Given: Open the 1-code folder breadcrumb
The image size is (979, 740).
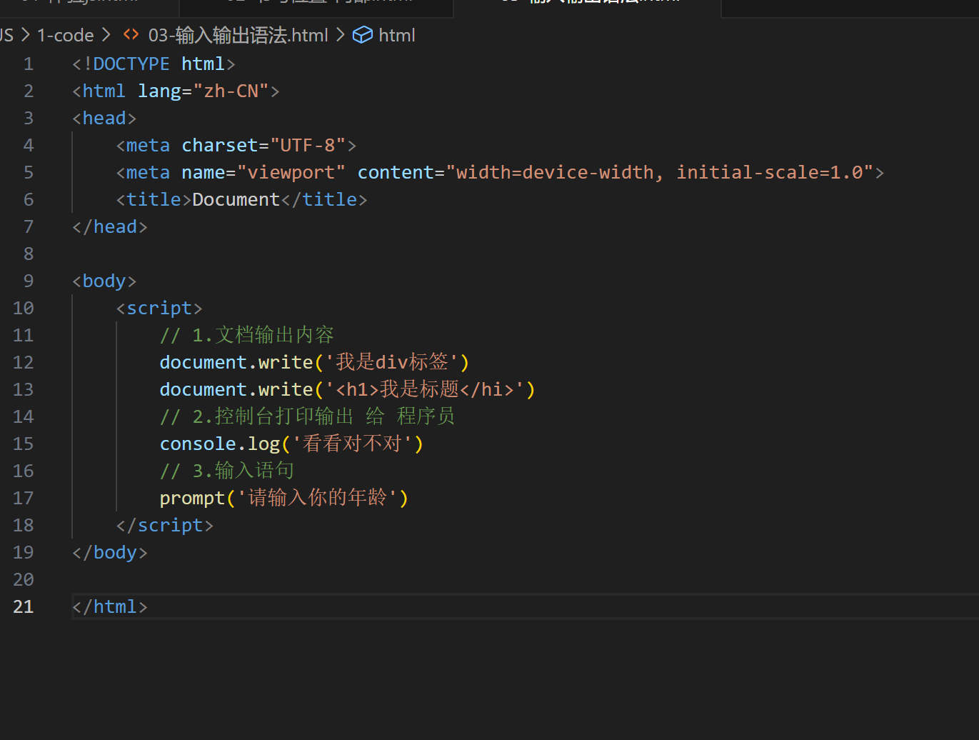Looking at the screenshot, I should coord(65,35).
